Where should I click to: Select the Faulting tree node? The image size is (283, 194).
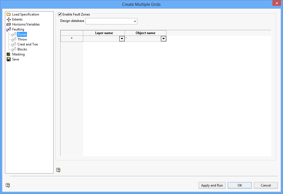point(18,29)
